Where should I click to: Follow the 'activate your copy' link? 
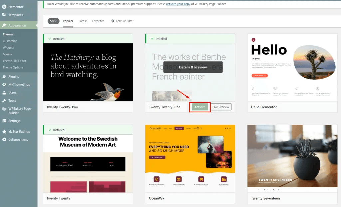point(178,4)
